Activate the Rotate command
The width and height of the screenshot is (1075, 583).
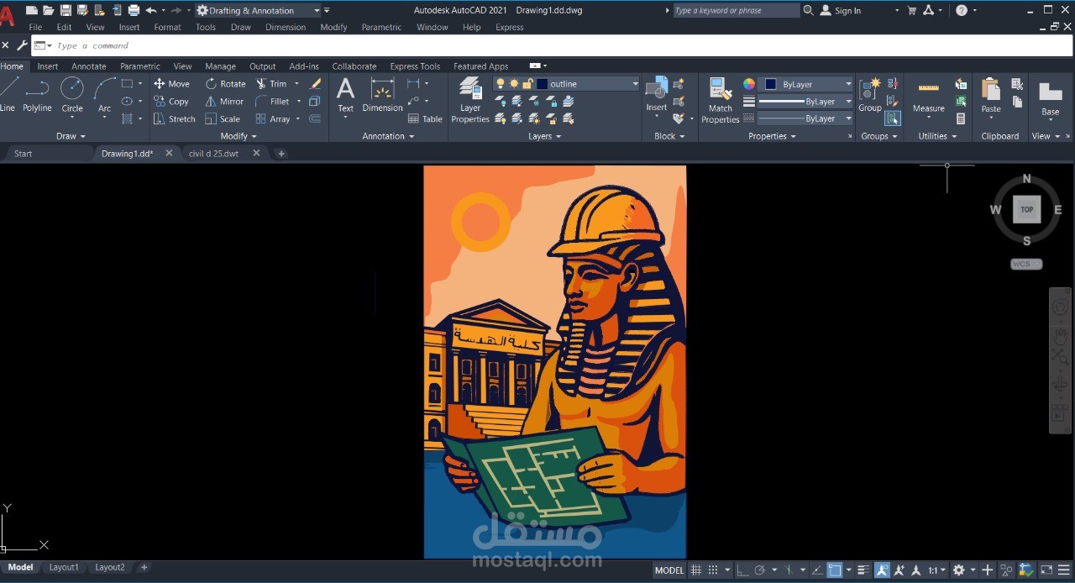pos(225,84)
